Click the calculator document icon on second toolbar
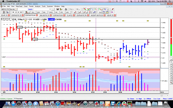 click(4, 12)
